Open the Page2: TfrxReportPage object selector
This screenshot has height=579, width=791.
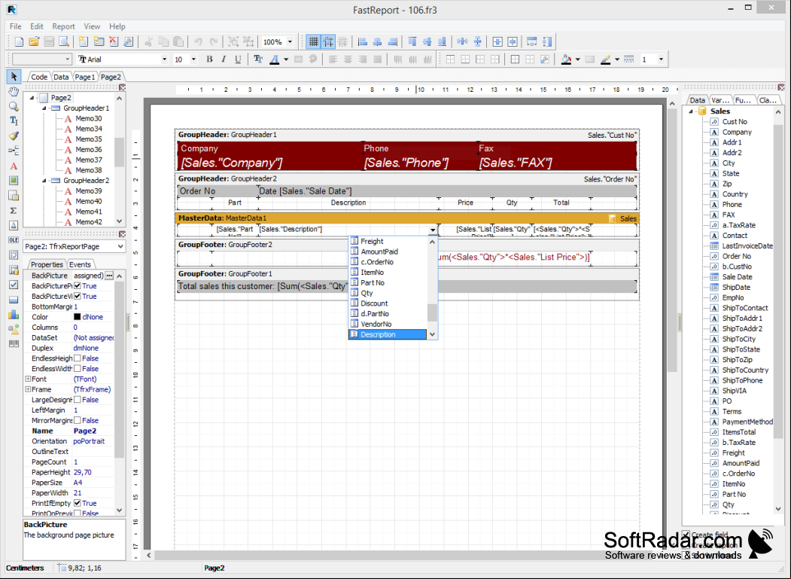(x=74, y=246)
